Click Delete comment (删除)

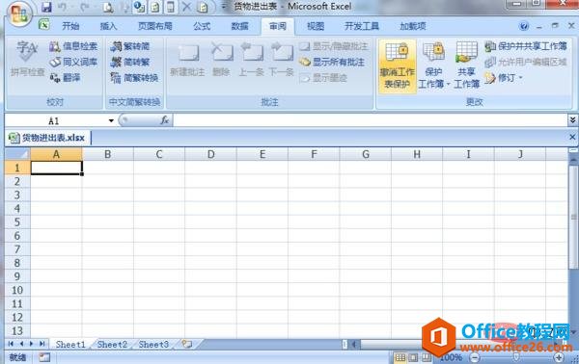tap(221, 60)
